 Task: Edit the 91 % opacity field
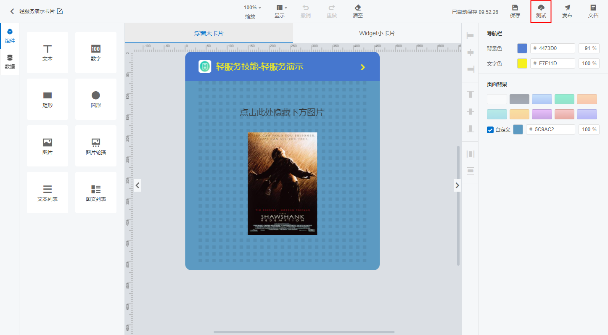[x=589, y=48]
